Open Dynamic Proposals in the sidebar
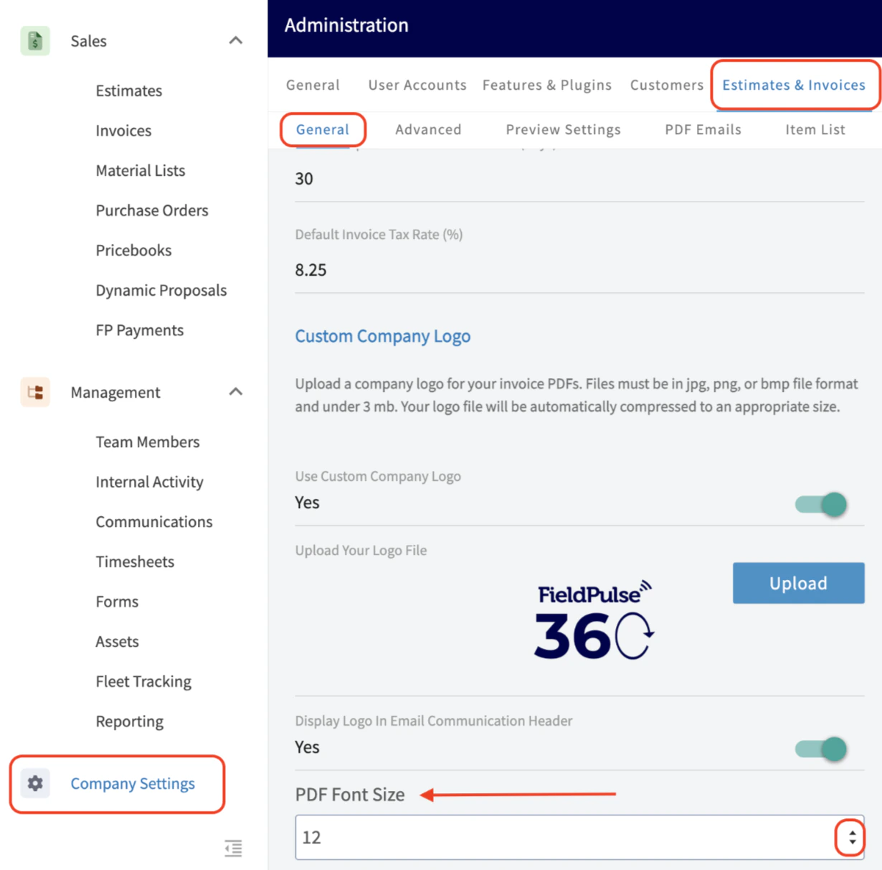Viewport: 882px width, 870px height. click(x=161, y=290)
